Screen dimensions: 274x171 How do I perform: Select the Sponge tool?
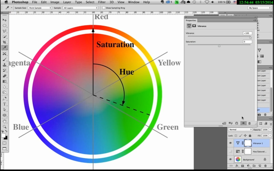(5, 93)
